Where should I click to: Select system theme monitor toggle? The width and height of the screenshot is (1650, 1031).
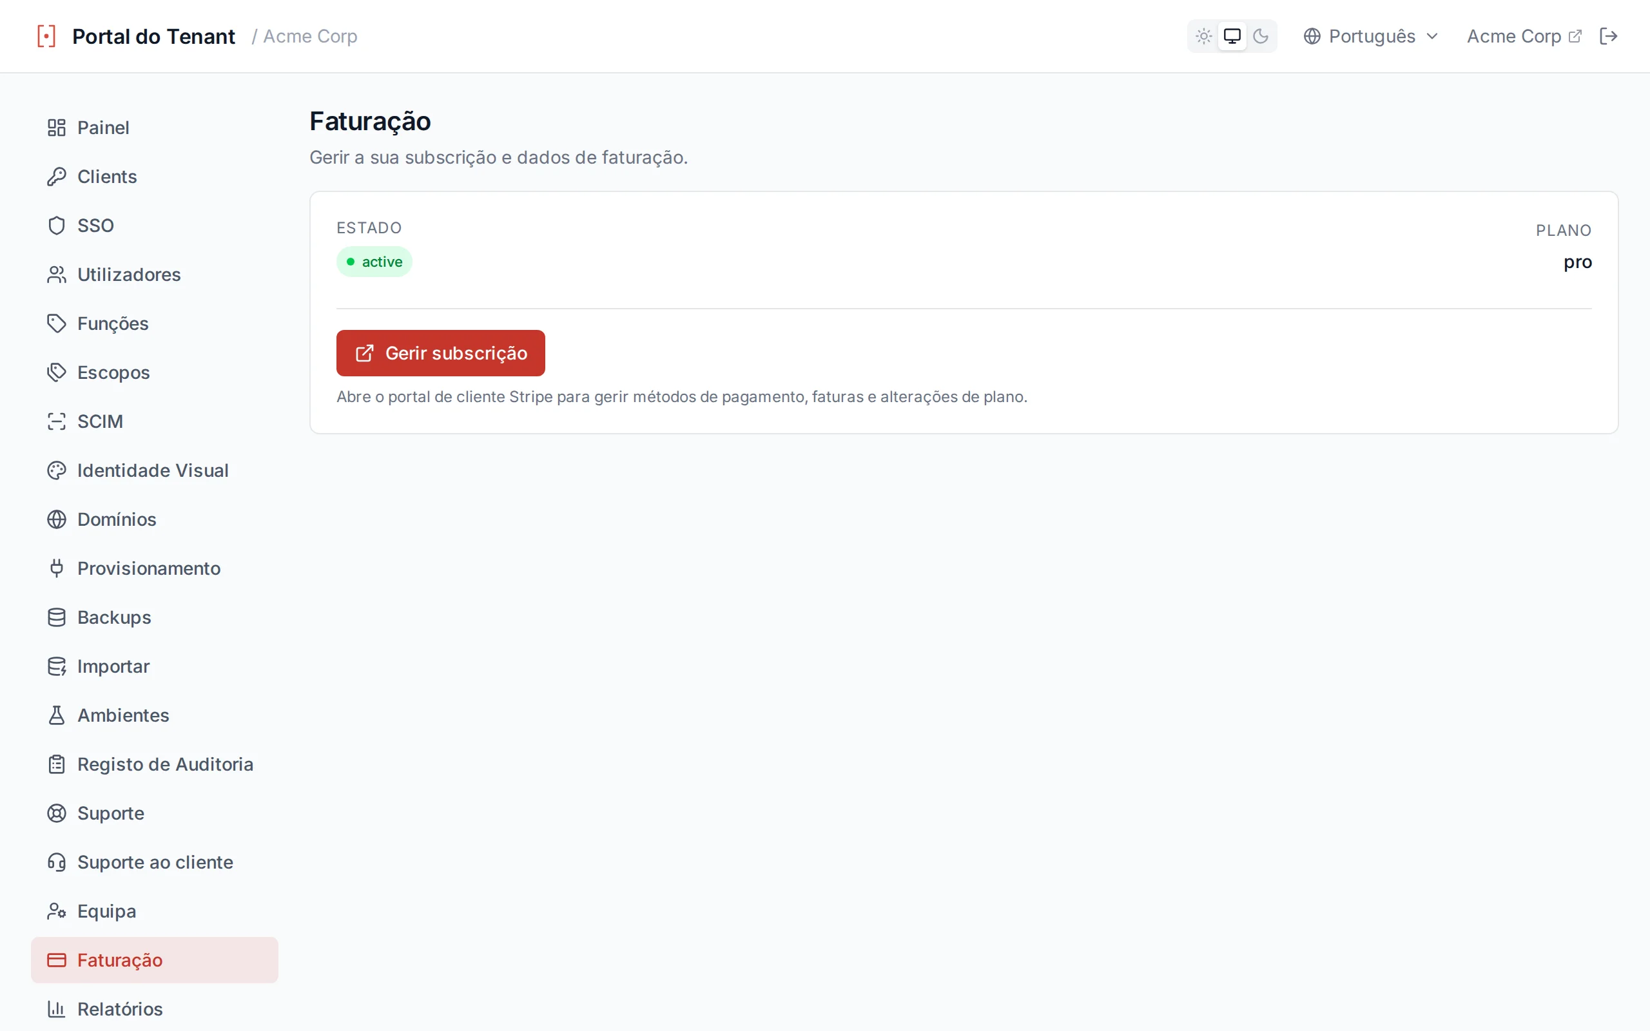pos(1232,36)
